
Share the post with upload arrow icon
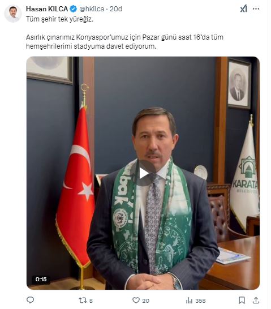[256, 301]
